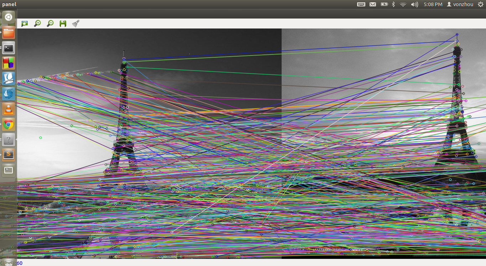Open the white sail icon app in launcher

9,78
